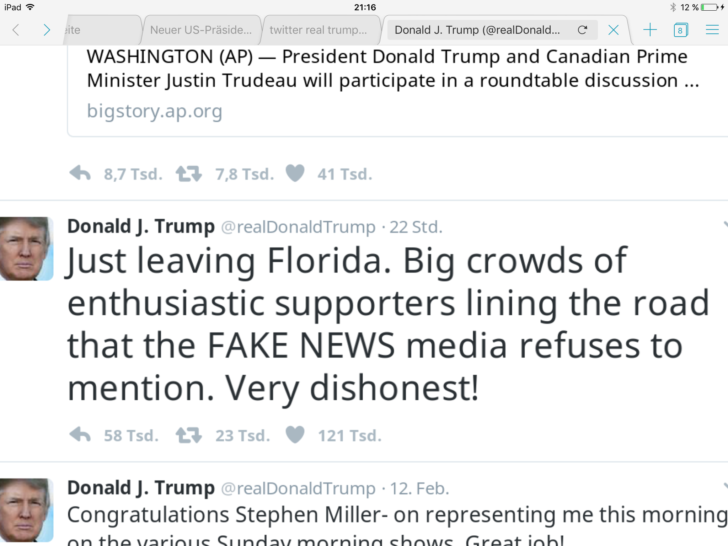
Task: Reply to the tweet with 8,7 Tsd. replies
Action: pos(80,174)
